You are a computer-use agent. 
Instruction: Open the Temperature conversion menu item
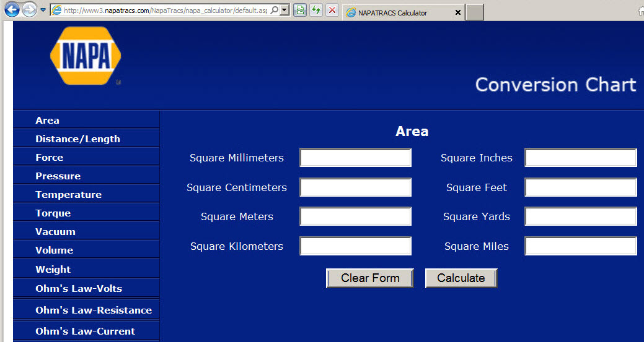[x=68, y=195]
